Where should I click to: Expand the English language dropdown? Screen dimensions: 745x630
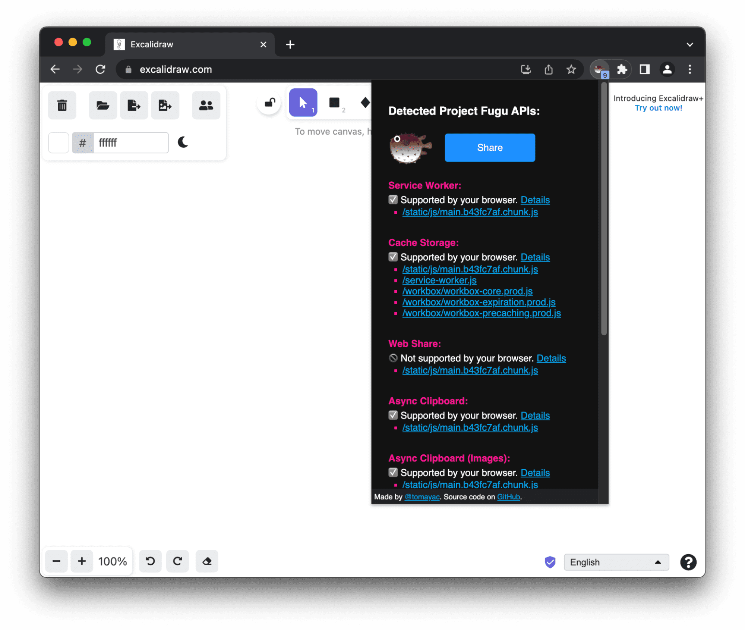[615, 561]
